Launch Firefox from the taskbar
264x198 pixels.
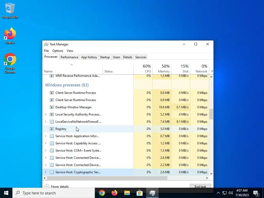coord(114,193)
